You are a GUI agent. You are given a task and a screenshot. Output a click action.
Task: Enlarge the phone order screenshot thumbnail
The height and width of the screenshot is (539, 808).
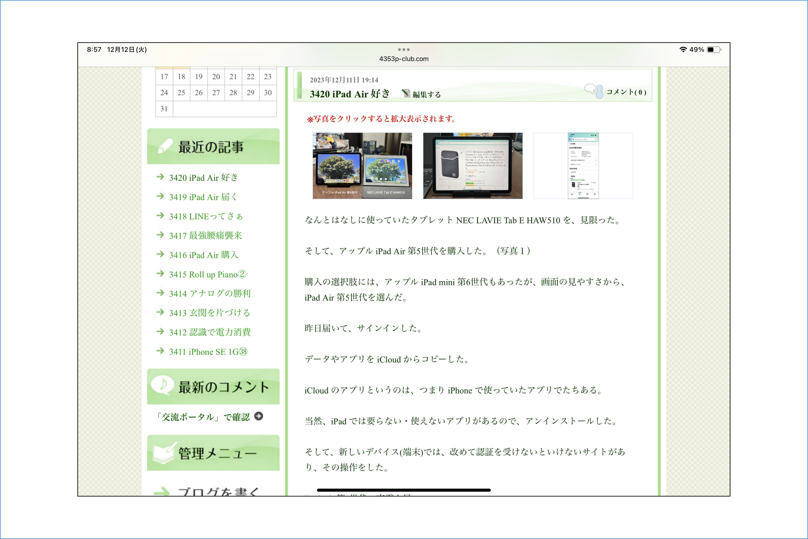(x=583, y=166)
